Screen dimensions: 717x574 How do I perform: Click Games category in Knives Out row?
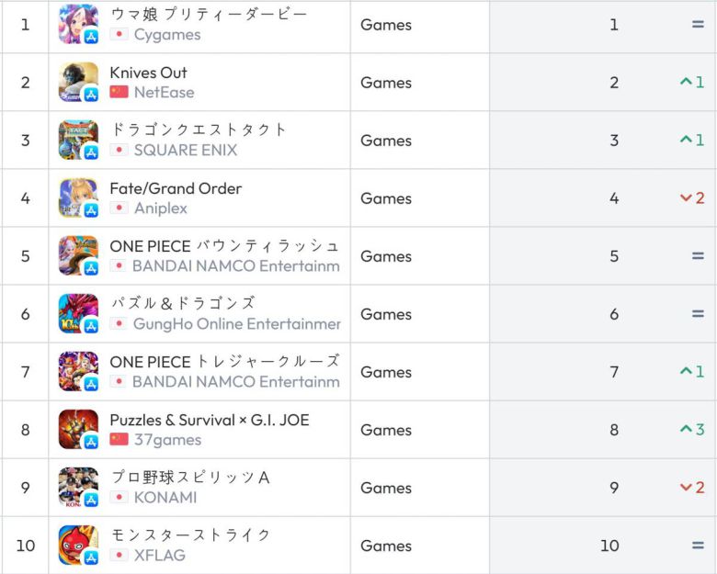(x=386, y=83)
